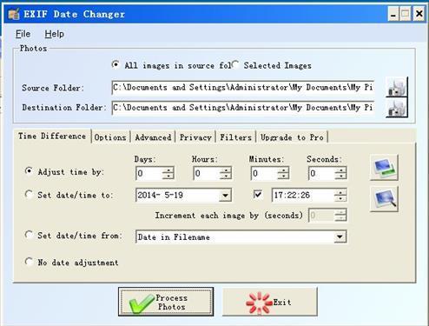Screen dimensions: 429x326
Task: Expand the Date in Filename dropdown
Action: (340, 236)
